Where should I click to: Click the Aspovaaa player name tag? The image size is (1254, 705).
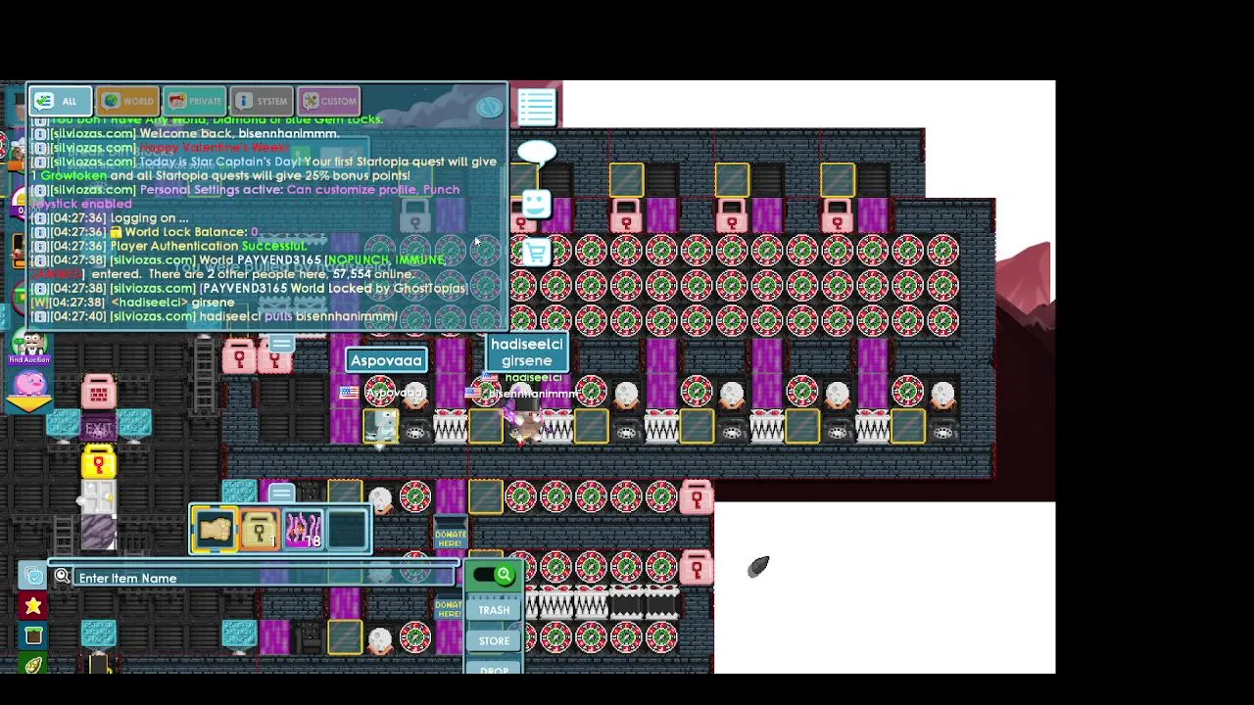[386, 360]
